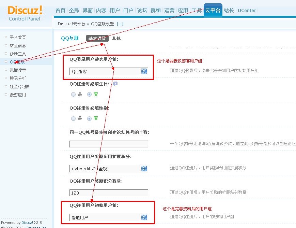The height and width of the screenshot is (228, 296).
Task: Go to 平台首页 in the sidebar
Action: [18, 37]
